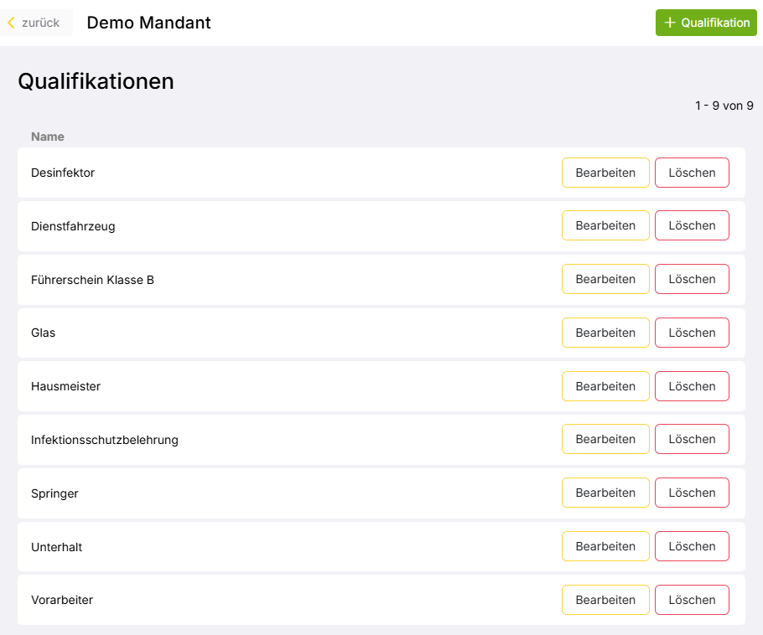Click the zurück back chevron icon
Viewport: 763px width, 635px height.
(x=12, y=23)
